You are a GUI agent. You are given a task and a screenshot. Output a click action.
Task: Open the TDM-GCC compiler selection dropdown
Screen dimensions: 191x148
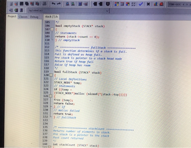point(179,5)
